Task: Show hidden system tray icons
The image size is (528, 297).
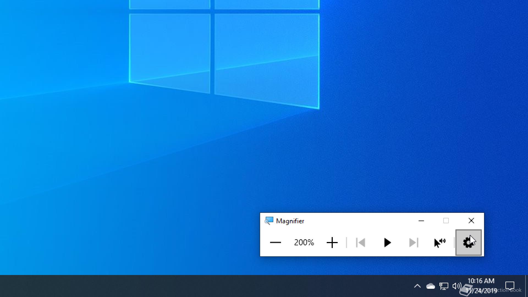Action: [x=417, y=286]
